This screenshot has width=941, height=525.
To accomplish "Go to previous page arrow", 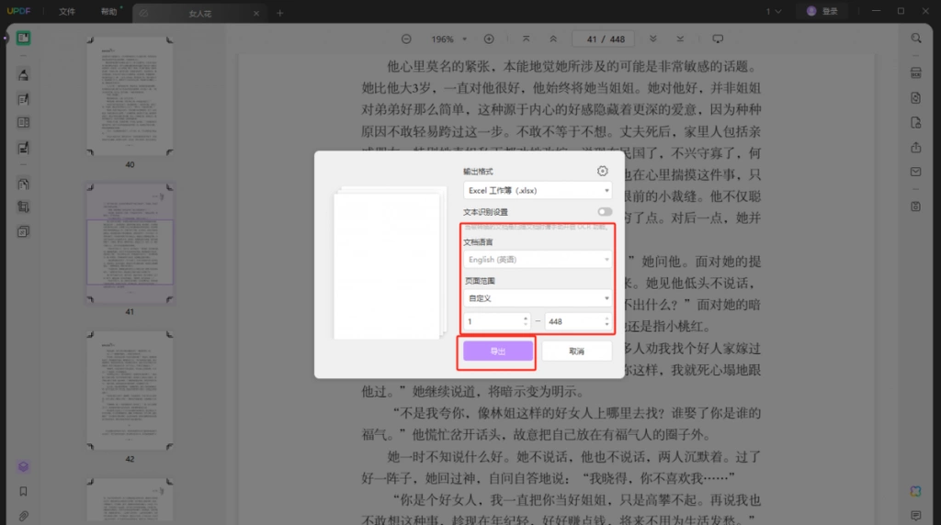I will [x=553, y=39].
